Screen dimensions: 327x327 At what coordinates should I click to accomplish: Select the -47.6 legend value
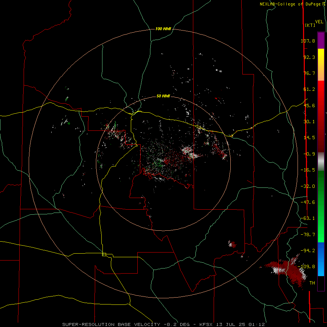point(308,202)
